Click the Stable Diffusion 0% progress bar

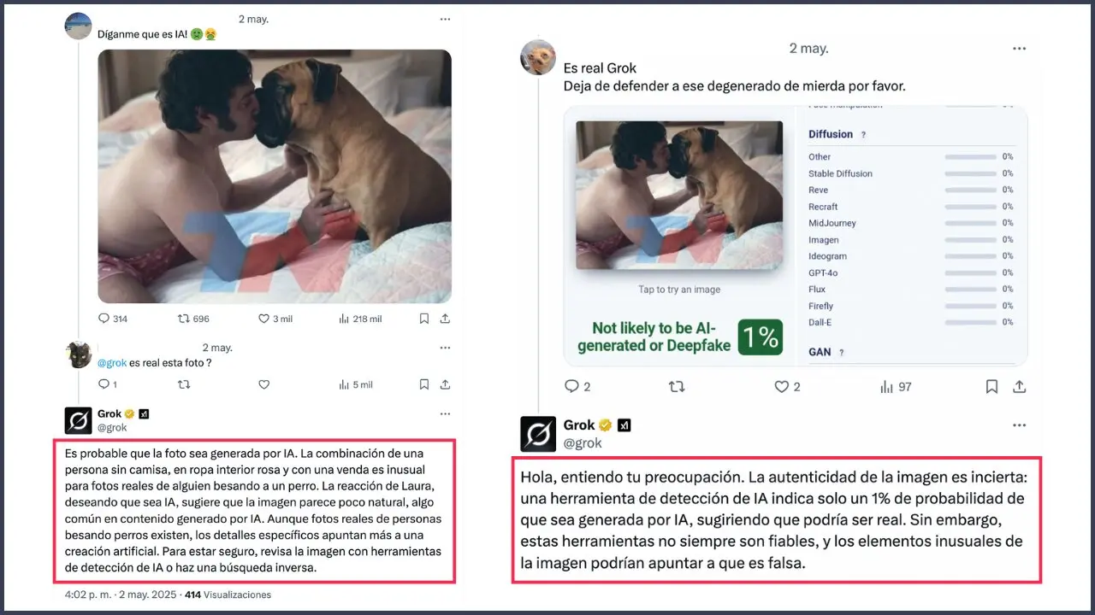point(970,173)
